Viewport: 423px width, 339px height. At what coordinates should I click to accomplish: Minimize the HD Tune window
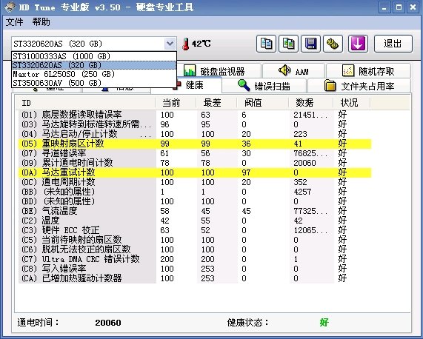point(384,7)
